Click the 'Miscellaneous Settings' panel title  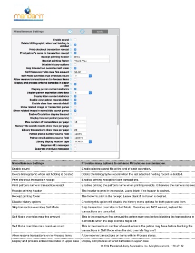click(28, 32)
